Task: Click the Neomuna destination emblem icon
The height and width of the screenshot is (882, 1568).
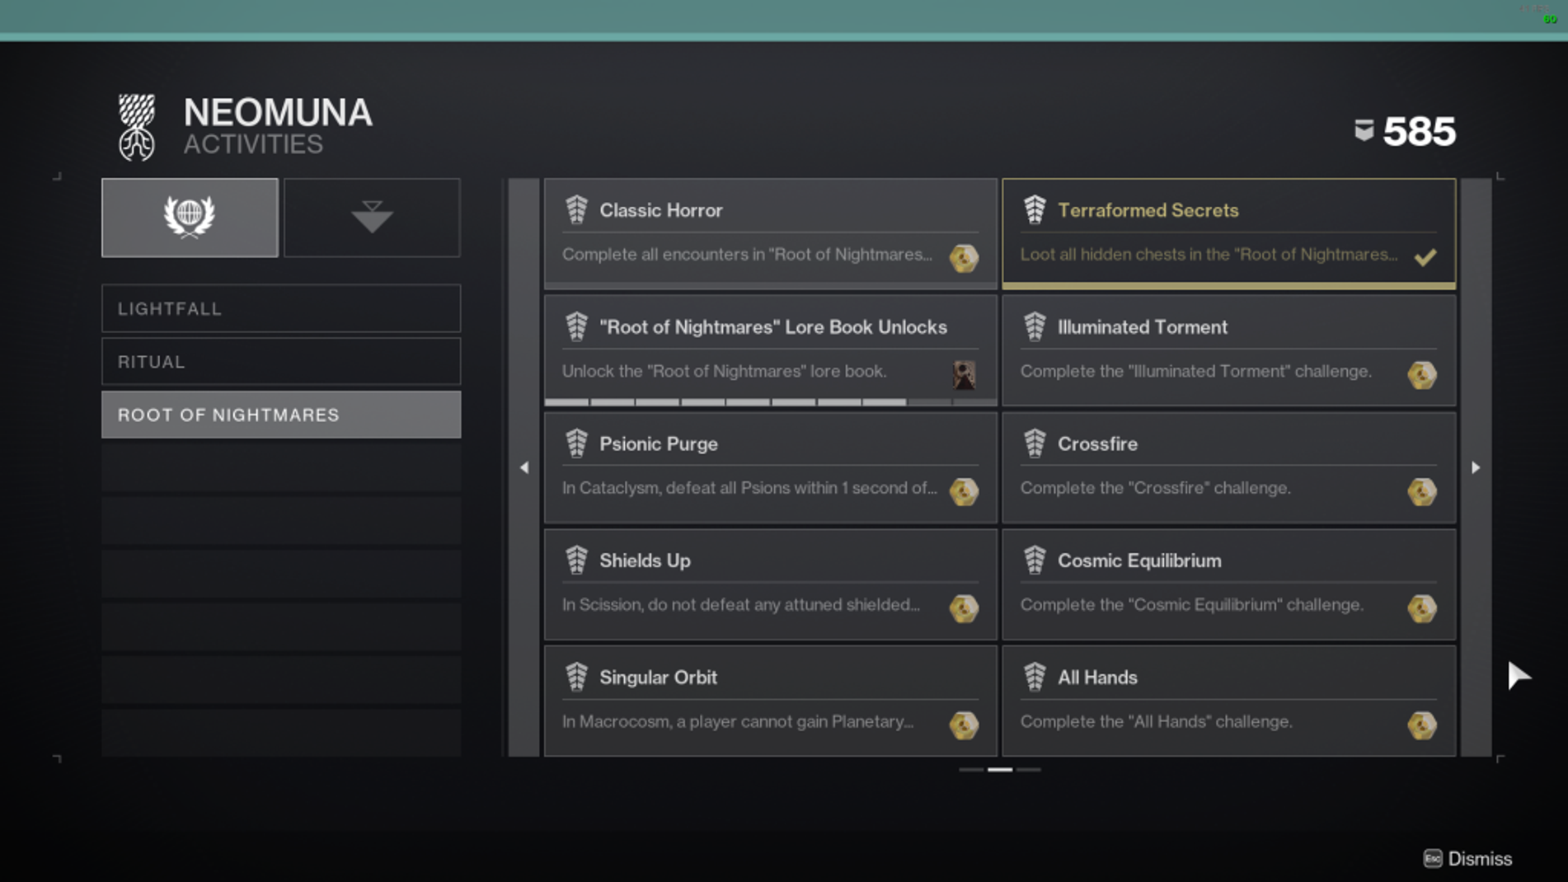Action: (x=134, y=125)
